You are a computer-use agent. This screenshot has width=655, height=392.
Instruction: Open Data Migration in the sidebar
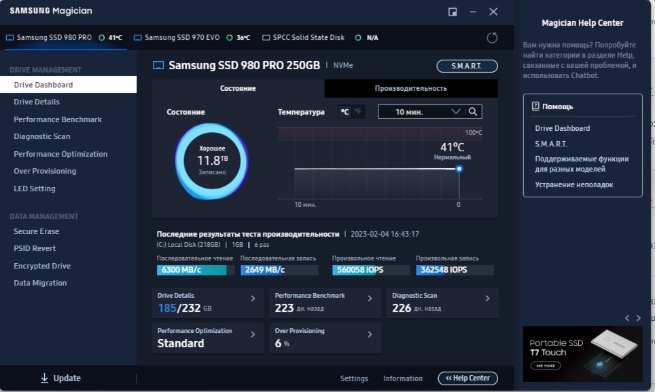click(68, 283)
